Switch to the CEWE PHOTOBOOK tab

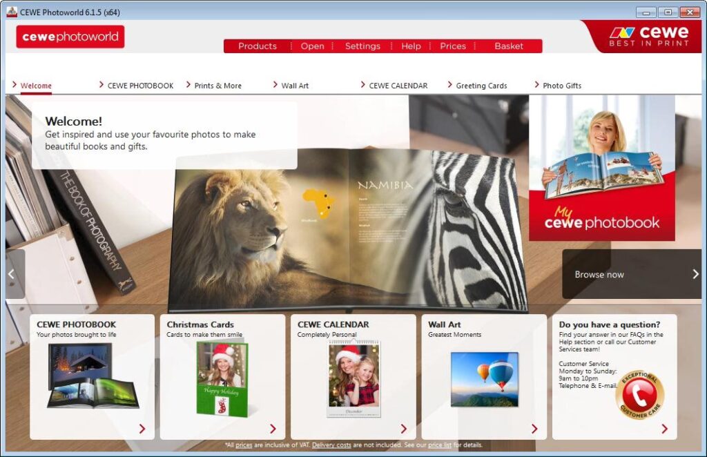point(140,86)
